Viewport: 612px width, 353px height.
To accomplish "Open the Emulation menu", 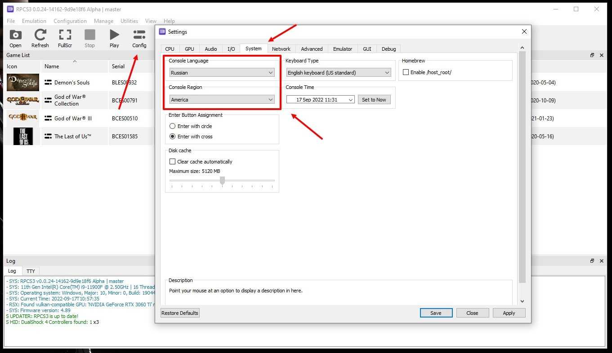I will click(34, 21).
